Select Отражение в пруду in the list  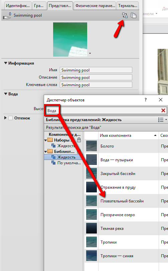point(118,187)
